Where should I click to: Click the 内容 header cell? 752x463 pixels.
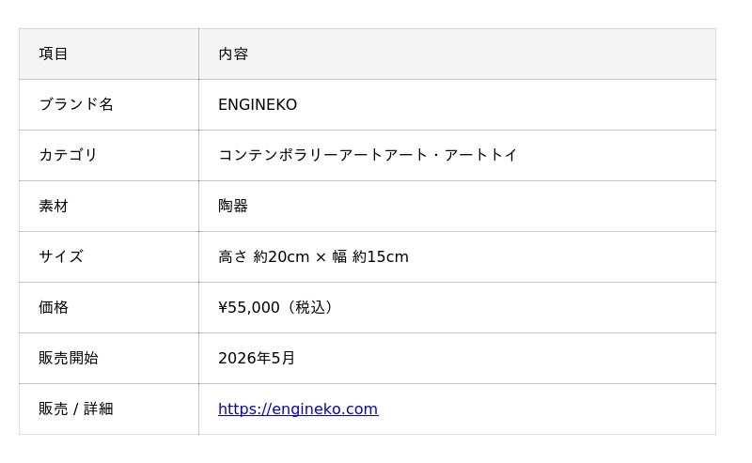click(x=457, y=54)
